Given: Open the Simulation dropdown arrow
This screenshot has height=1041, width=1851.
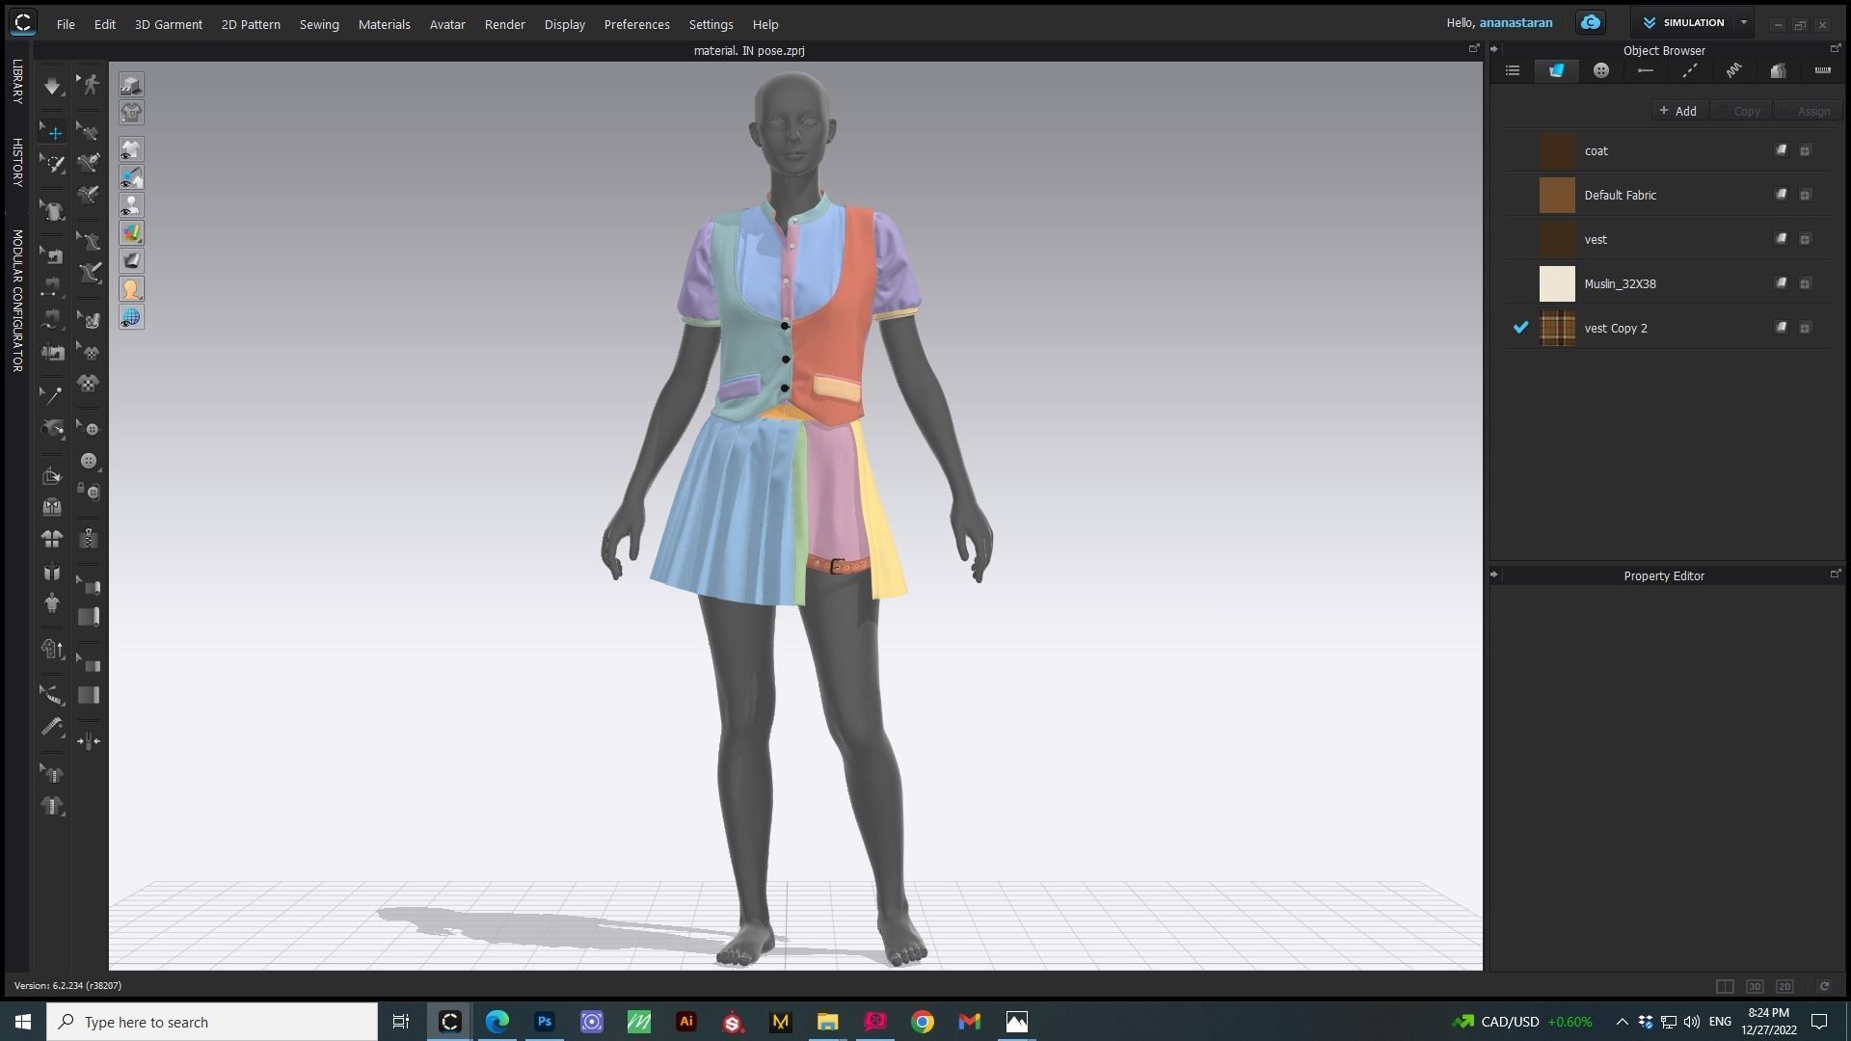Looking at the screenshot, I should coord(1743,22).
